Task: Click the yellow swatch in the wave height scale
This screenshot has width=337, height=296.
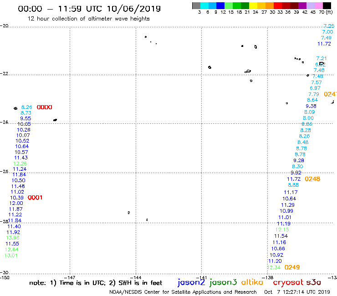Action: click(253, 5)
